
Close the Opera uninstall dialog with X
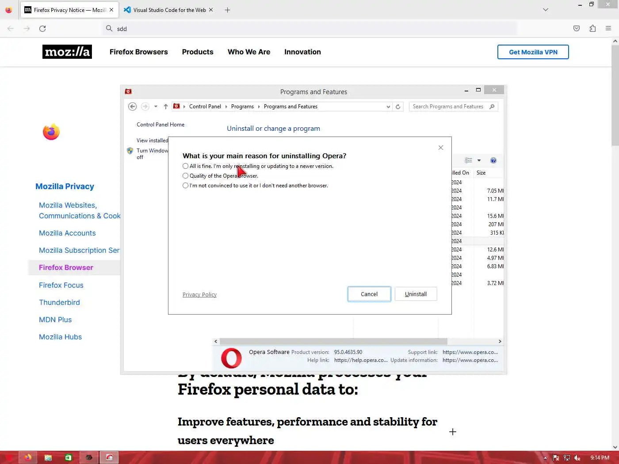click(x=441, y=148)
